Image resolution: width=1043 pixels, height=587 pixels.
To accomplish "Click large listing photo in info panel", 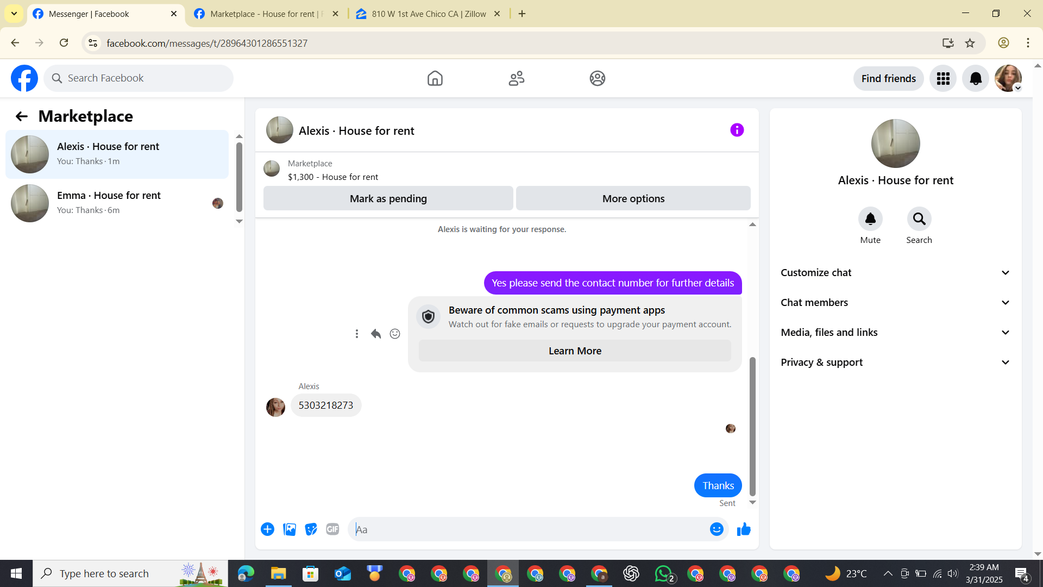I will (x=895, y=143).
